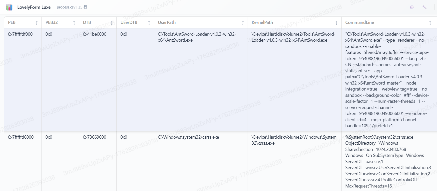
Task: Click the KernelPath column header label
Action: click(x=262, y=22)
